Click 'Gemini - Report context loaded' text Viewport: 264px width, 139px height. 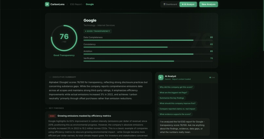point(178,79)
